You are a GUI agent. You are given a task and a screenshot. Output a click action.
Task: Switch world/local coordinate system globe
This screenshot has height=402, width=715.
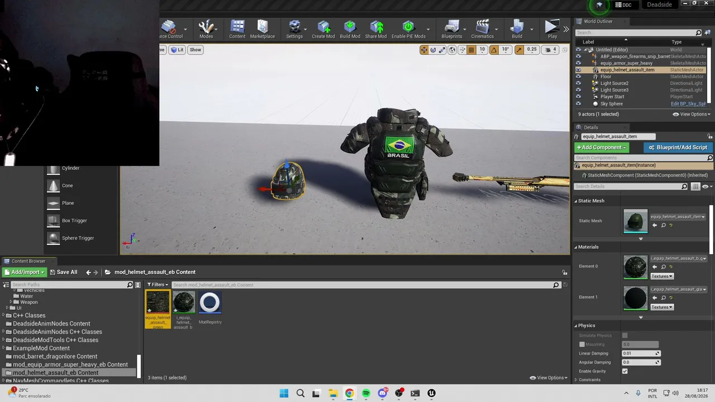[452, 50]
